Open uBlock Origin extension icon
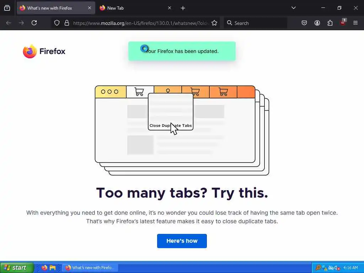Viewport: 364px width, 273px height. tap(343, 22)
